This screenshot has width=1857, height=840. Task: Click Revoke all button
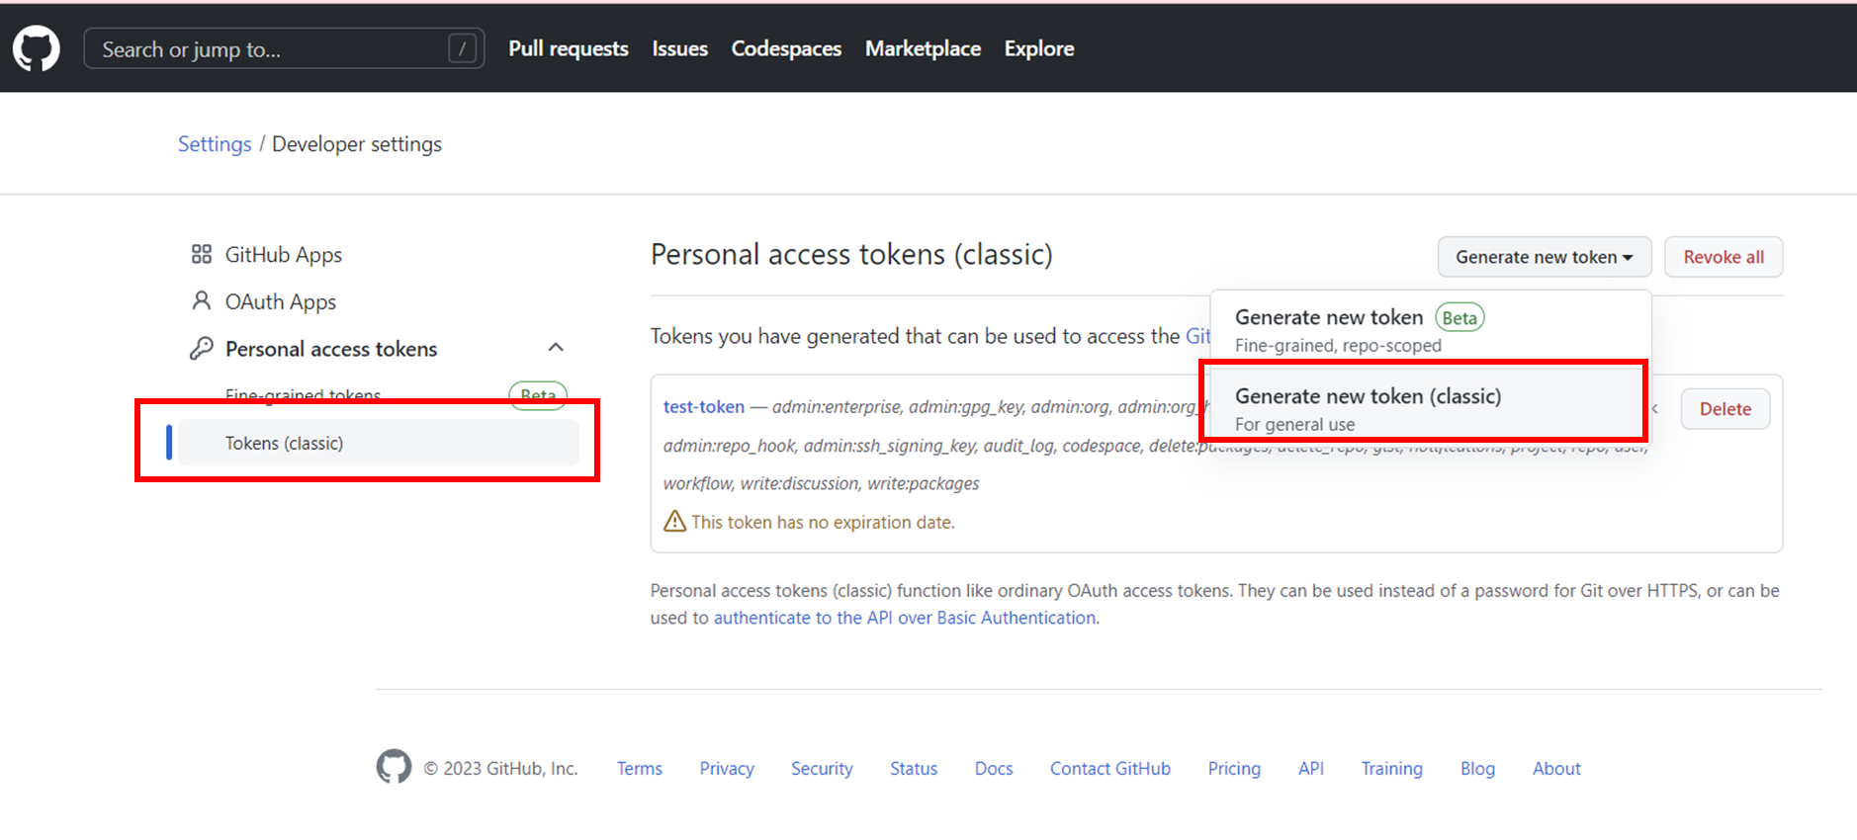pos(1724,257)
